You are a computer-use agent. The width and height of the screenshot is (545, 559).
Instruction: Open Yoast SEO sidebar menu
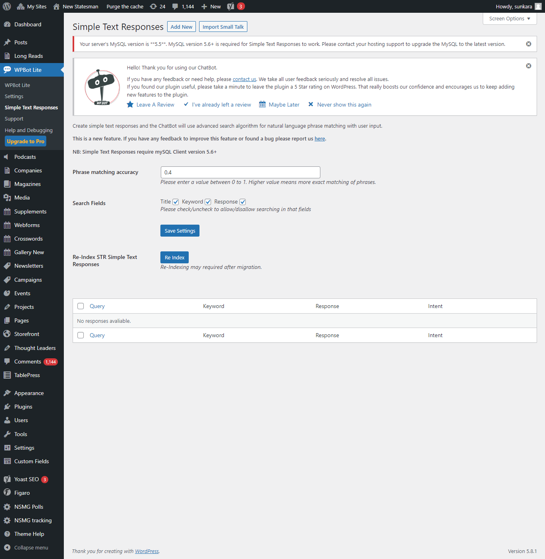(32, 479)
